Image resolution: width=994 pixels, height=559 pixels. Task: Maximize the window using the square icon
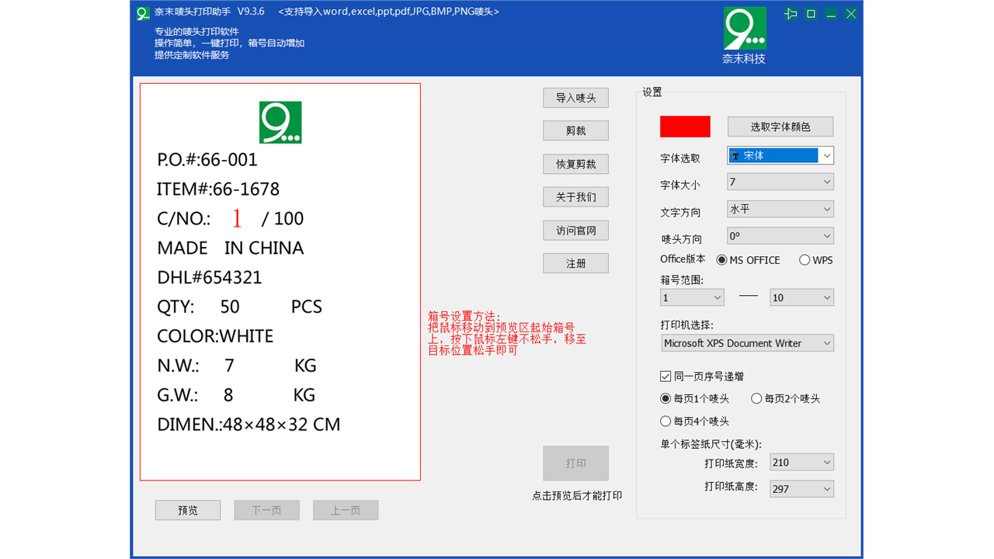pyautogui.click(x=811, y=14)
